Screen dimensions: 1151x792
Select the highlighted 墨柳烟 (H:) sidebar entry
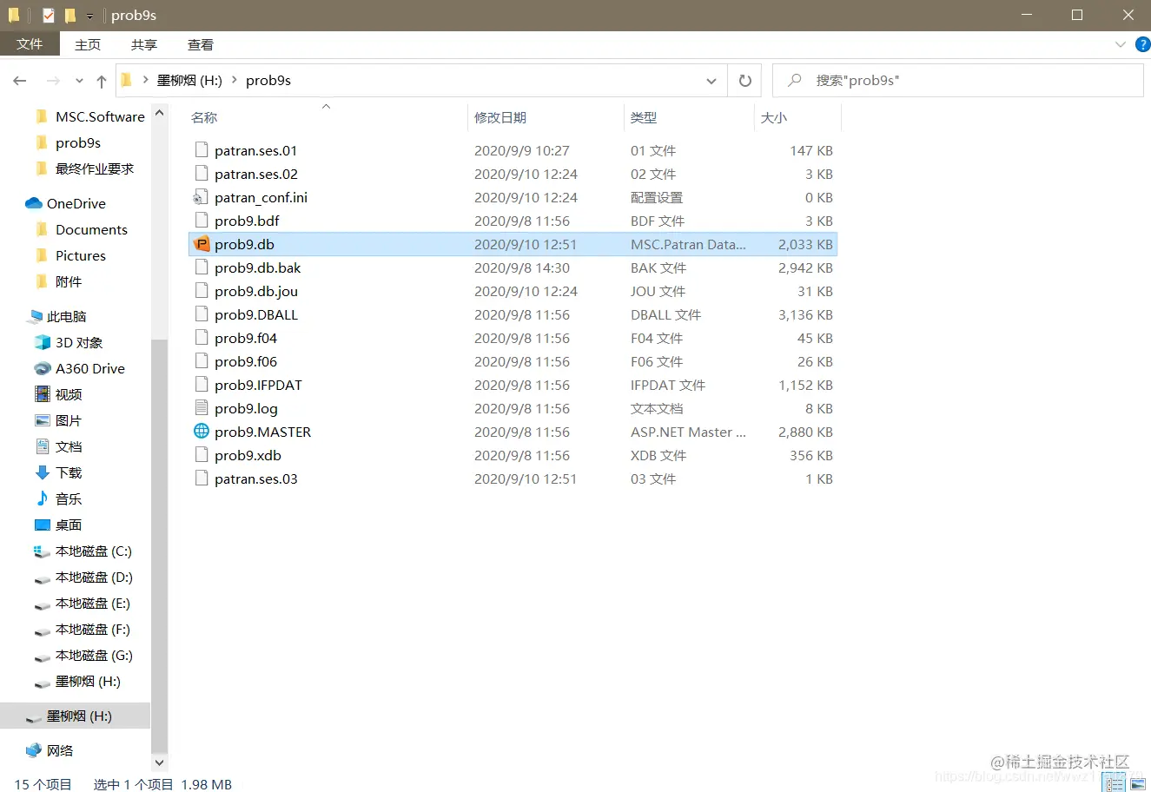point(75,716)
